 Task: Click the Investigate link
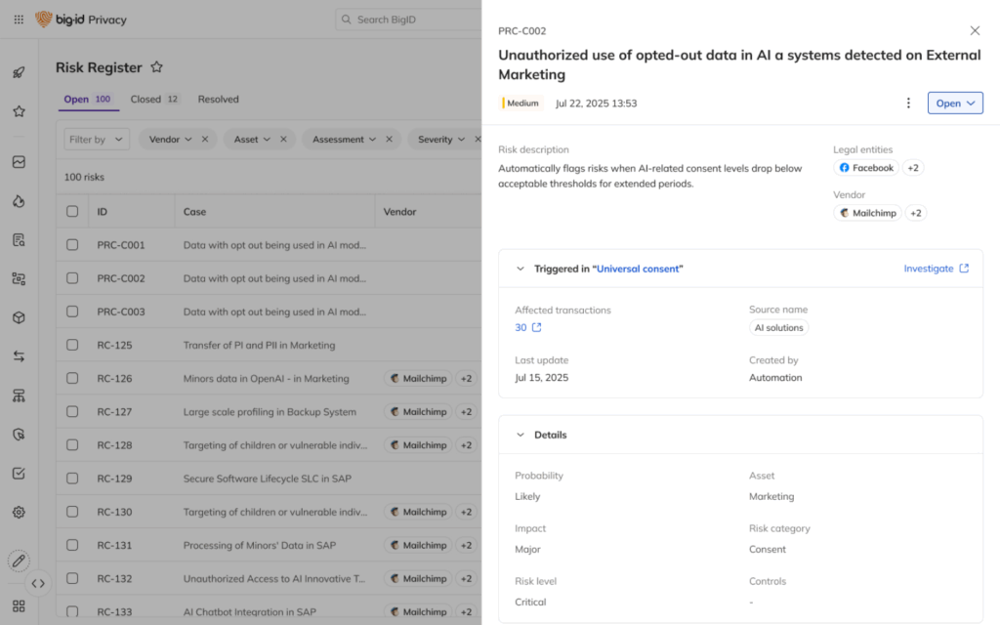coord(936,269)
